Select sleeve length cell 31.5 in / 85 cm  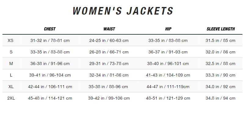[x=220, y=40]
